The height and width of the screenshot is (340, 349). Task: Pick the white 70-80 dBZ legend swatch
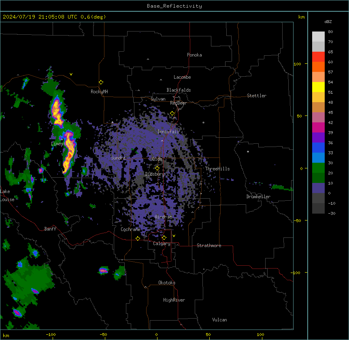coord(318,37)
